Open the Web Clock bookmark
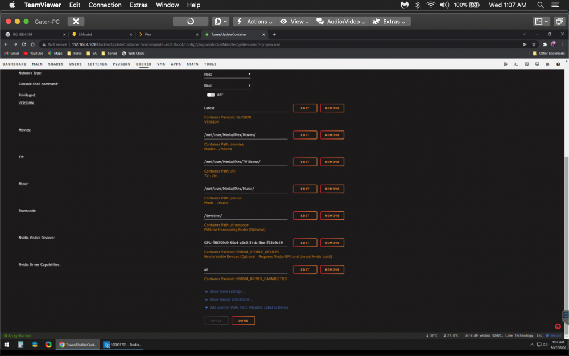 pos(133,54)
